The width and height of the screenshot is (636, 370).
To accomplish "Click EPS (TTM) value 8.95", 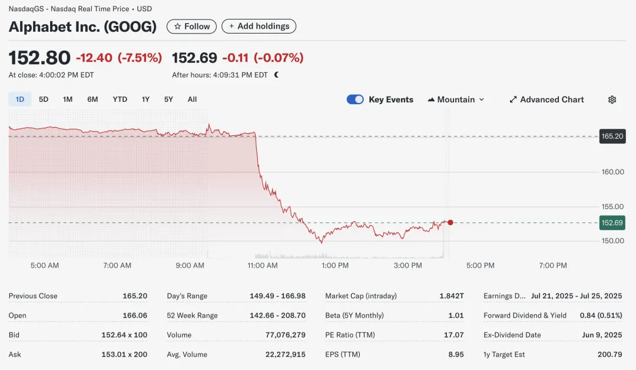I will (x=456, y=354).
